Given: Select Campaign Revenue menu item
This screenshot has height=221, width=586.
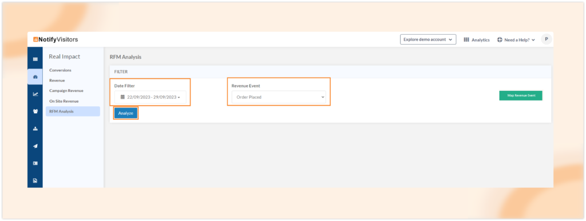Looking at the screenshot, I should point(66,91).
